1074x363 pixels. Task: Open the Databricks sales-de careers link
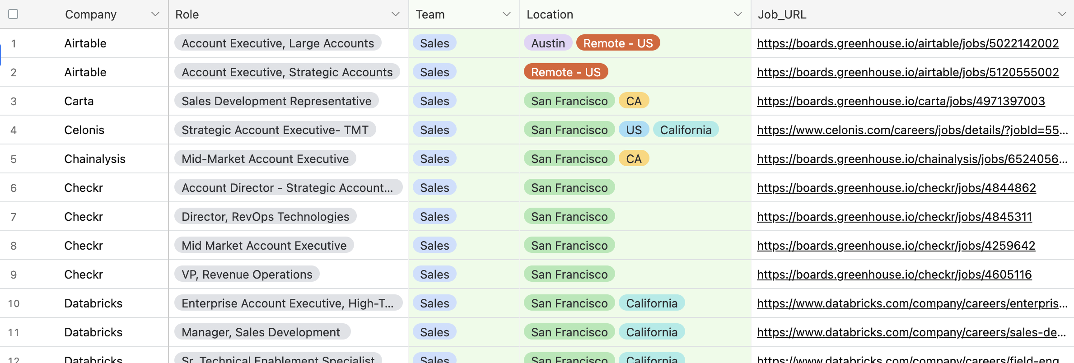pyautogui.click(x=911, y=332)
